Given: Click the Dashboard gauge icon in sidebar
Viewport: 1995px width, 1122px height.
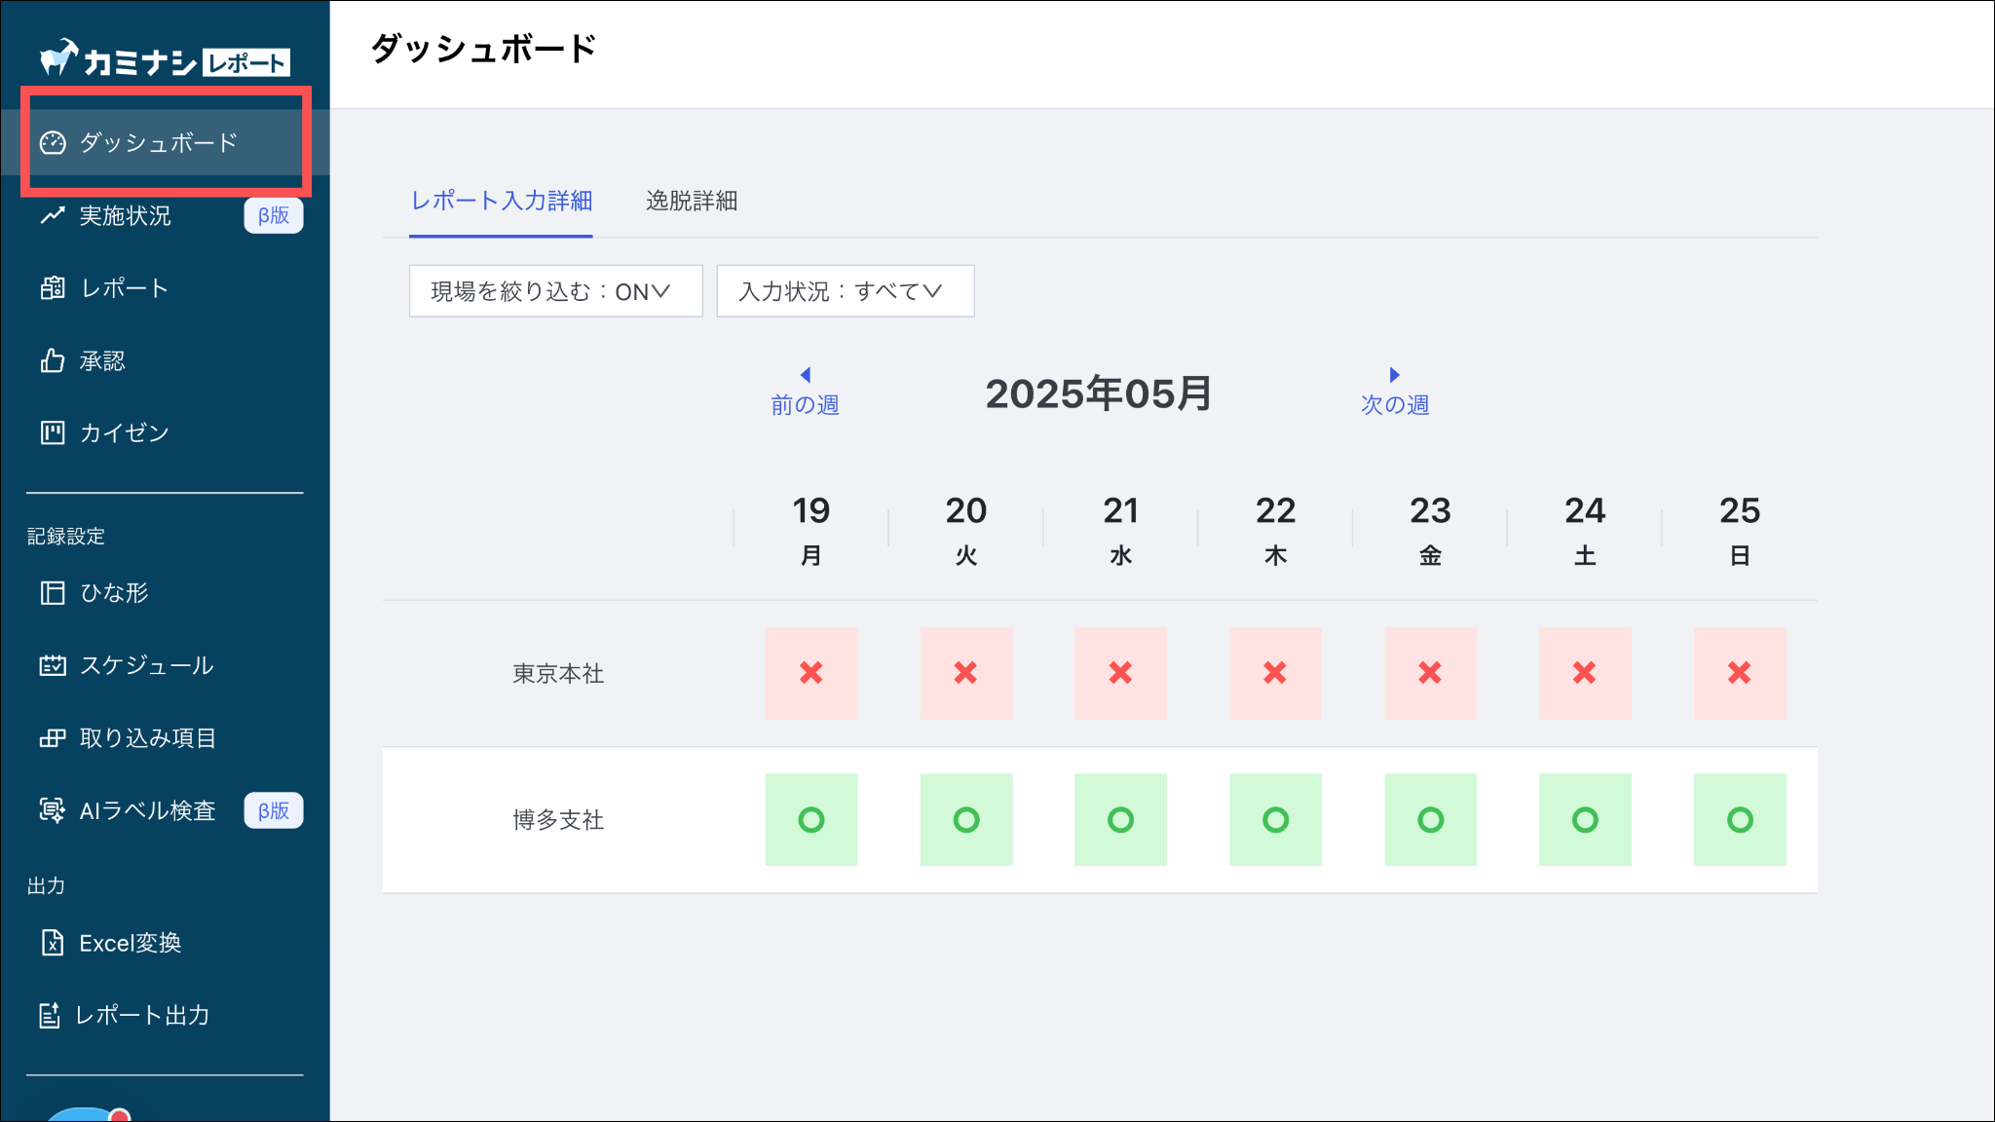Looking at the screenshot, I should coord(53,143).
